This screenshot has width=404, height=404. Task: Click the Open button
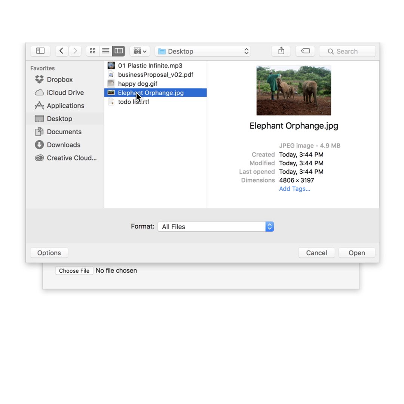click(x=357, y=253)
